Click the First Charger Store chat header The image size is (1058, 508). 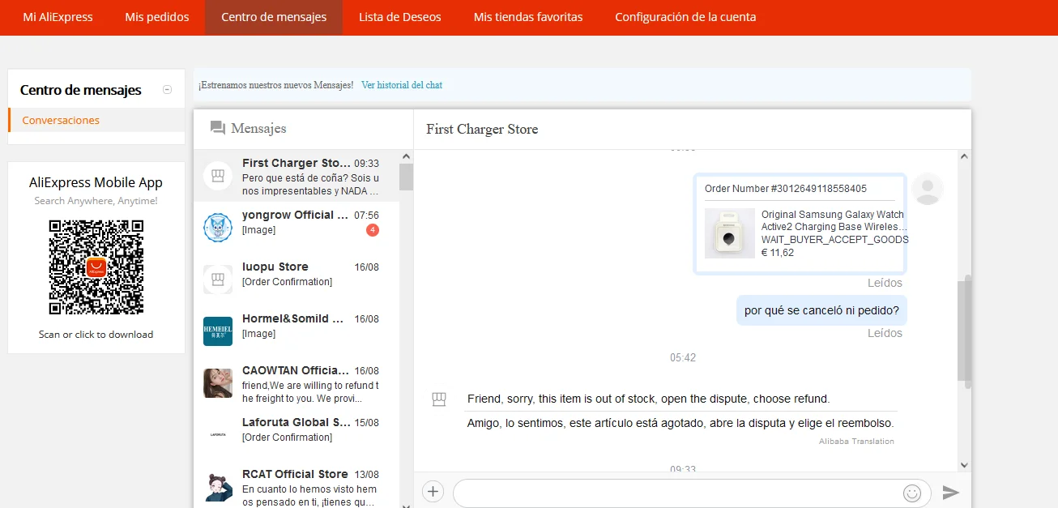(x=482, y=129)
